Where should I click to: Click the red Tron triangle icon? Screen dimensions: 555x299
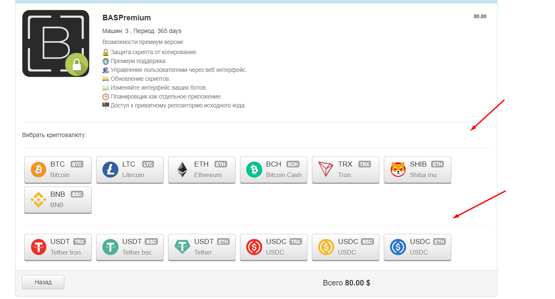point(326,170)
